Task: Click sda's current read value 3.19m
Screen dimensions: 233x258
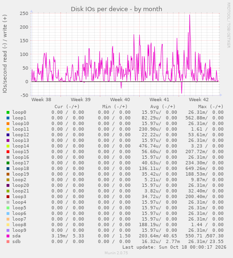Action: click(x=59, y=236)
